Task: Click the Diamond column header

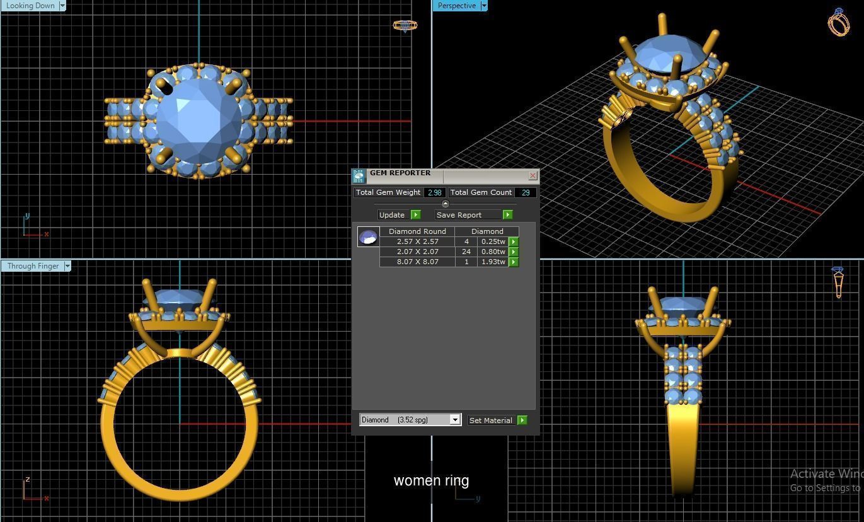Action: (487, 231)
